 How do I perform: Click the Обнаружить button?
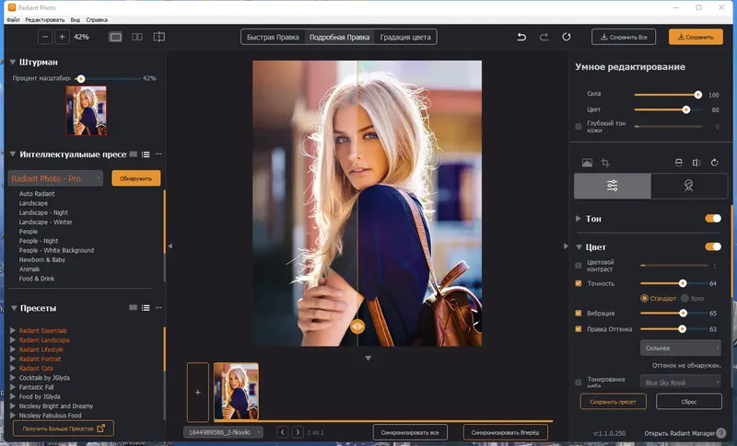135,178
